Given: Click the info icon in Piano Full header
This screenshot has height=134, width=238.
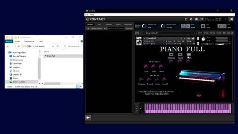Looking at the screenshot, I should click(x=193, y=38).
